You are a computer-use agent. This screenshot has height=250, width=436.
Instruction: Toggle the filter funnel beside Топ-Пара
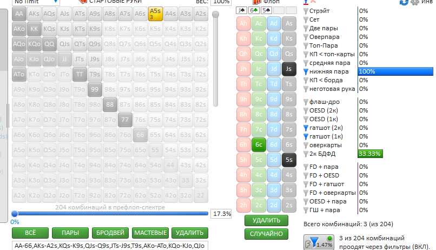pyautogui.click(x=306, y=45)
